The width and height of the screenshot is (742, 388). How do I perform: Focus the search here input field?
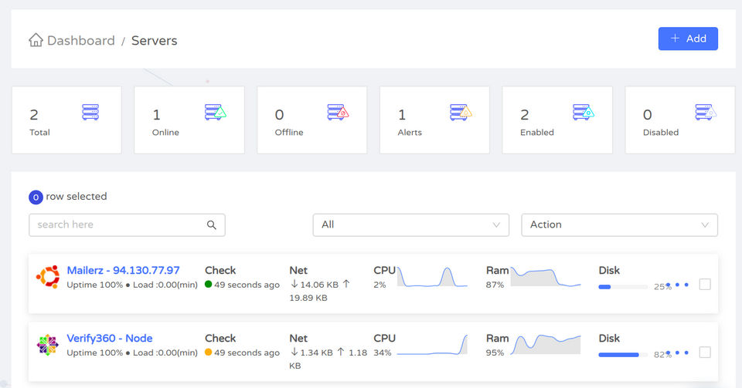tap(116, 225)
